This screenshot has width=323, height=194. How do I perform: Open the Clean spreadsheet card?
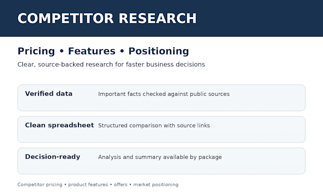coord(161,129)
